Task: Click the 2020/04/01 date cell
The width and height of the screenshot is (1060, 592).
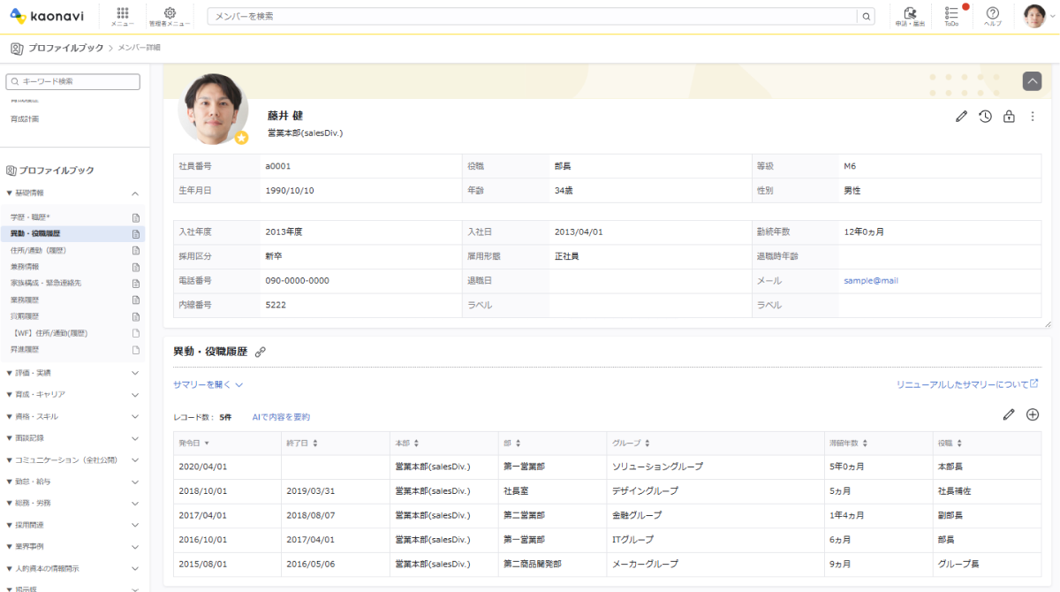Action: pos(203,466)
